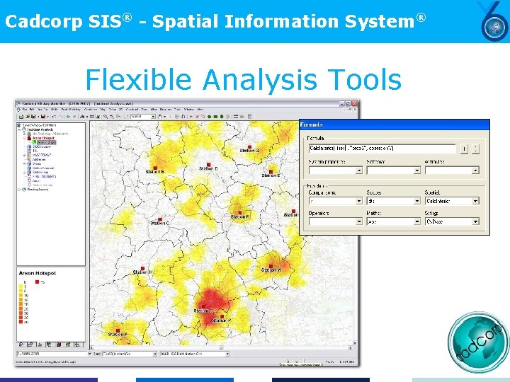Click the formula text input field
This screenshot has height=382, width=510.
point(382,149)
